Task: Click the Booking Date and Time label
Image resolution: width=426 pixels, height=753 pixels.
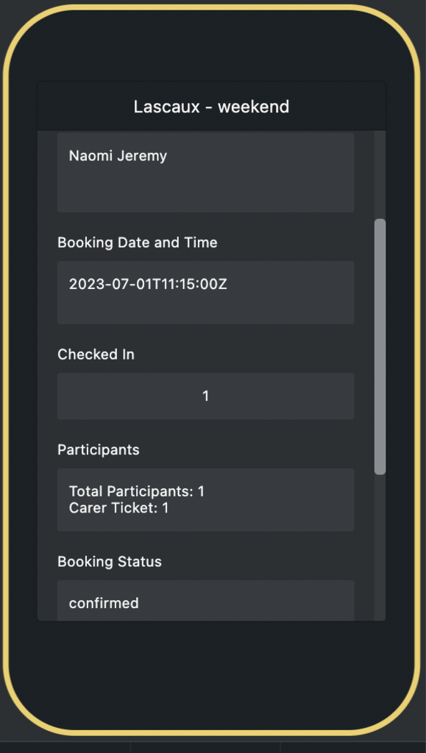Action: (x=138, y=243)
